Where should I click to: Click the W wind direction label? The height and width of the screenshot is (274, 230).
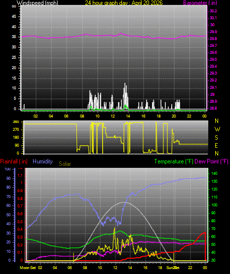point(217,129)
